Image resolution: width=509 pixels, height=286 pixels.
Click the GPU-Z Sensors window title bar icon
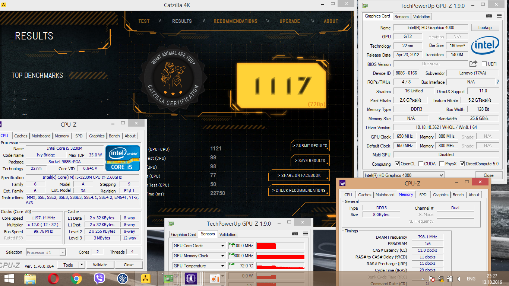pos(171,223)
